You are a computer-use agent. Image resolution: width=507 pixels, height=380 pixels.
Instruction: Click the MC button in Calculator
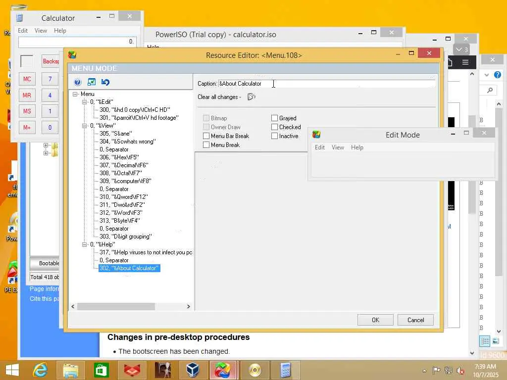(x=27, y=79)
